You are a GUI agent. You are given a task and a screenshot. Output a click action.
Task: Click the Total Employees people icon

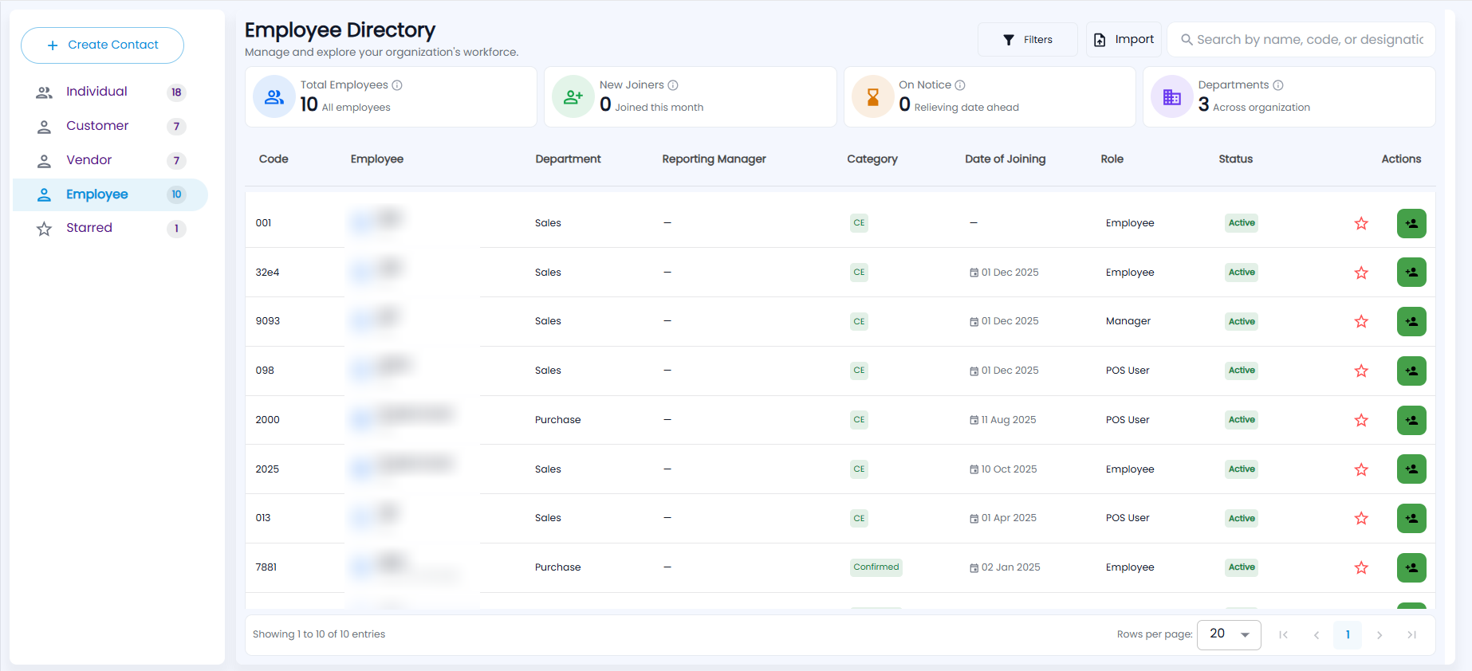point(274,97)
